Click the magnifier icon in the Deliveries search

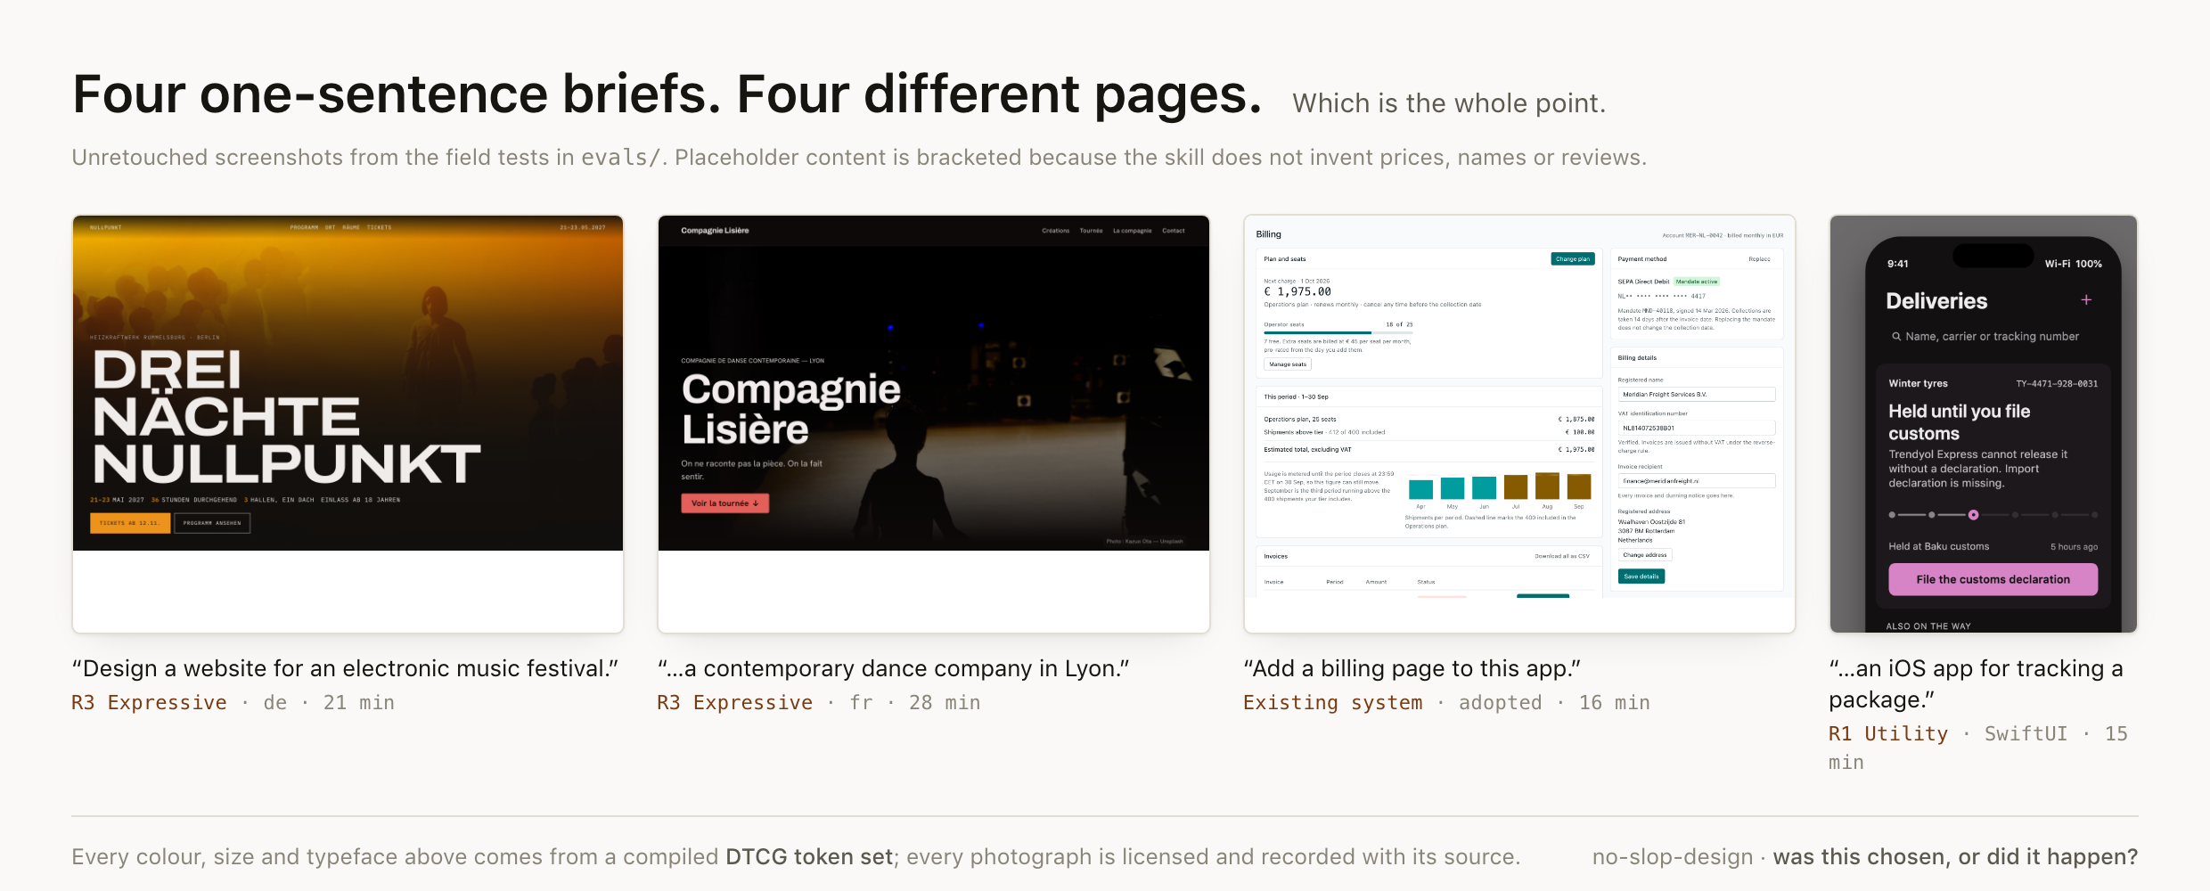pyautogui.click(x=1896, y=337)
